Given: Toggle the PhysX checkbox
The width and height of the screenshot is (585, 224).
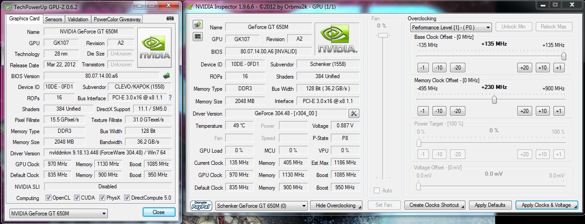Looking at the screenshot, I should 102,198.
